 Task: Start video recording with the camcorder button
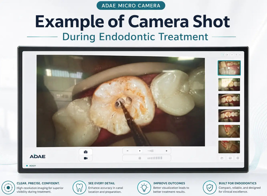(x=86, y=158)
